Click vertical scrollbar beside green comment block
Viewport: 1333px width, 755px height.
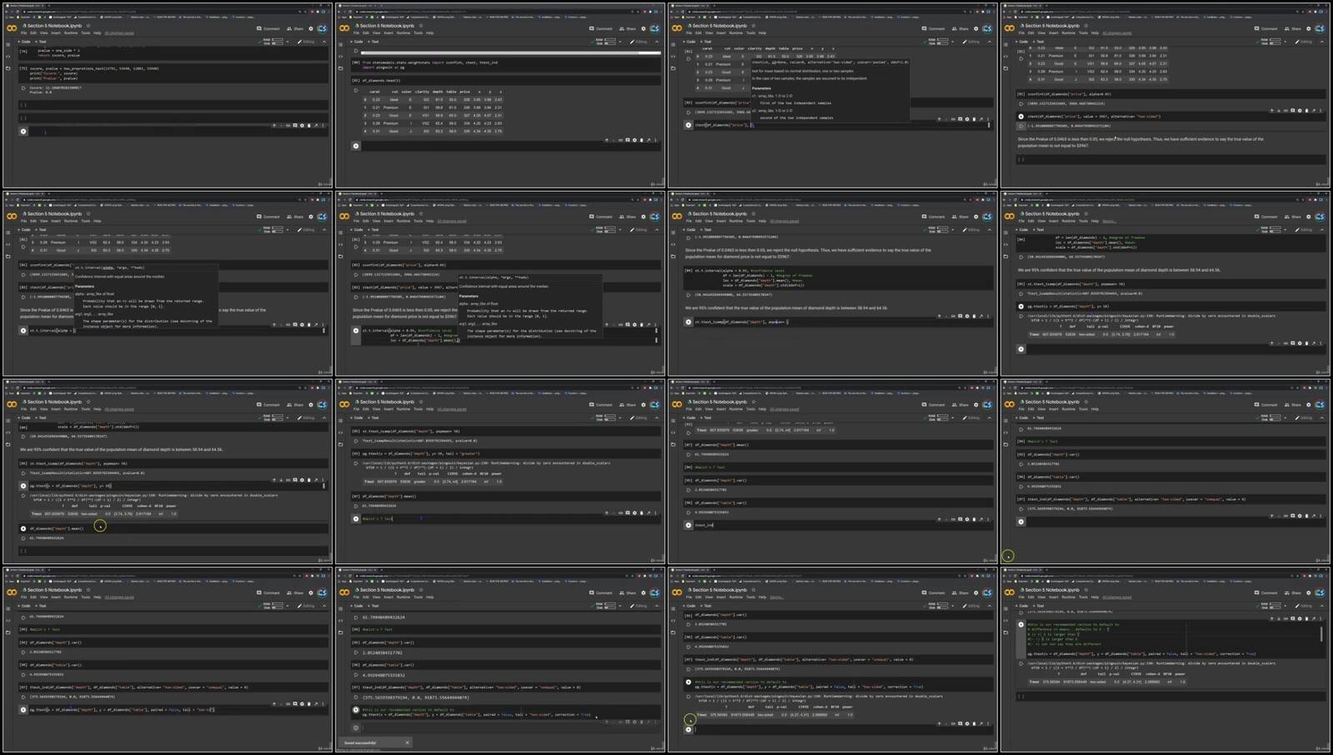tap(1321, 632)
